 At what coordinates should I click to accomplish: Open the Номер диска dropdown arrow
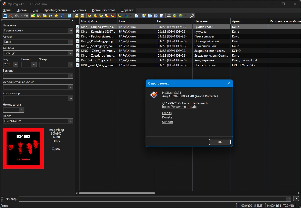click(x=22, y=110)
